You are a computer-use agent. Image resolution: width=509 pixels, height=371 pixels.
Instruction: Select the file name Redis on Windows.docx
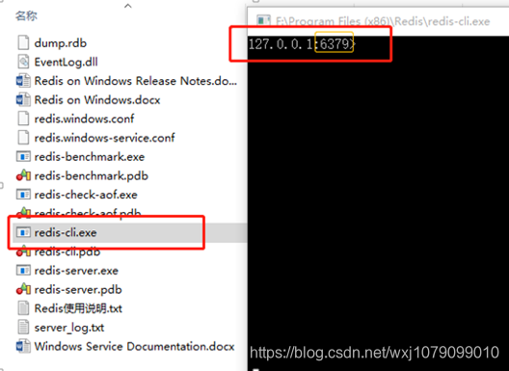click(97, 99)
